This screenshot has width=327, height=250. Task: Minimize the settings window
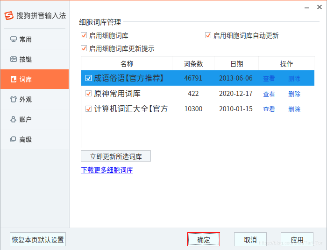coord(307,8)
